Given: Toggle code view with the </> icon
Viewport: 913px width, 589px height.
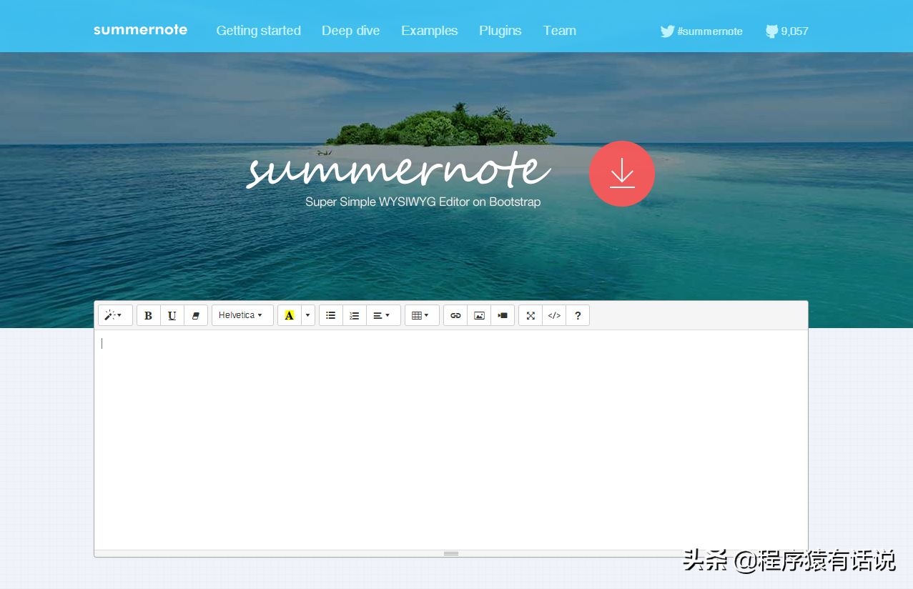Looking at the screenshot, I should [x=554, y=315].
